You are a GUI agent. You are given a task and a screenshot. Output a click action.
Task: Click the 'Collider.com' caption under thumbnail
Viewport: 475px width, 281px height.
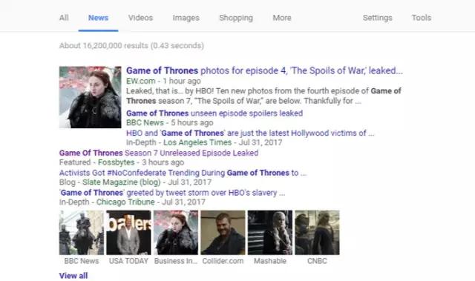tap(223, 261)
